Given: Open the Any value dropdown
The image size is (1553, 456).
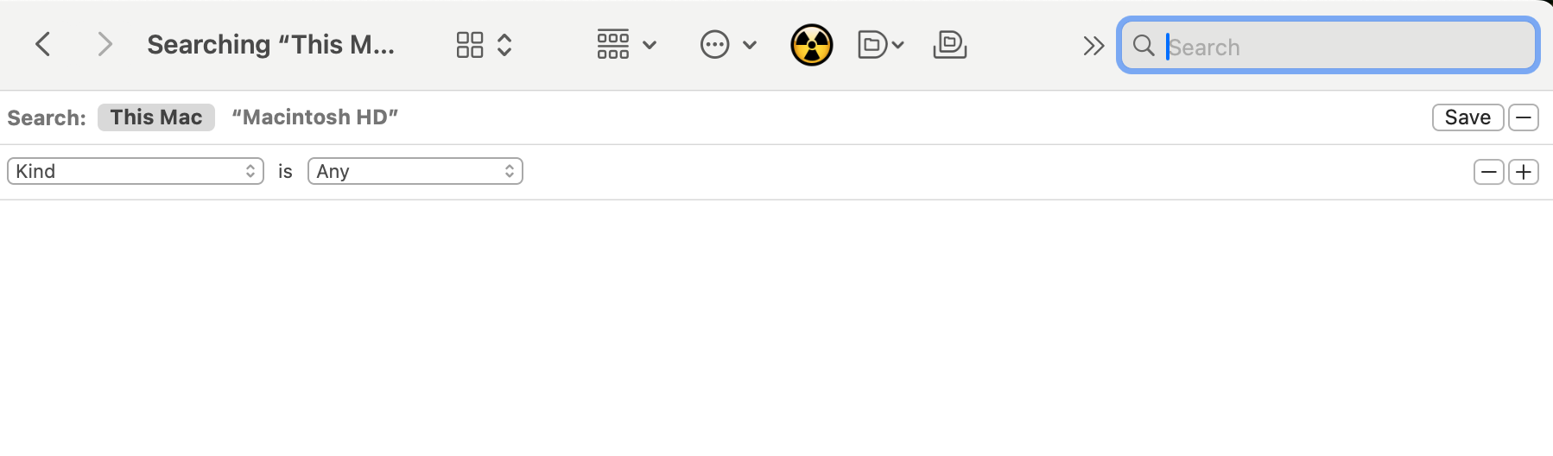Looking at the screenshot, I should [x=415, y=171].
